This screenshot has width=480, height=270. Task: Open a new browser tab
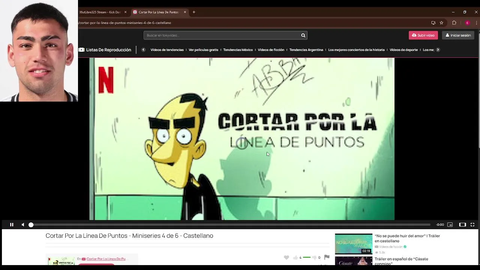click(x=194, y=12)
